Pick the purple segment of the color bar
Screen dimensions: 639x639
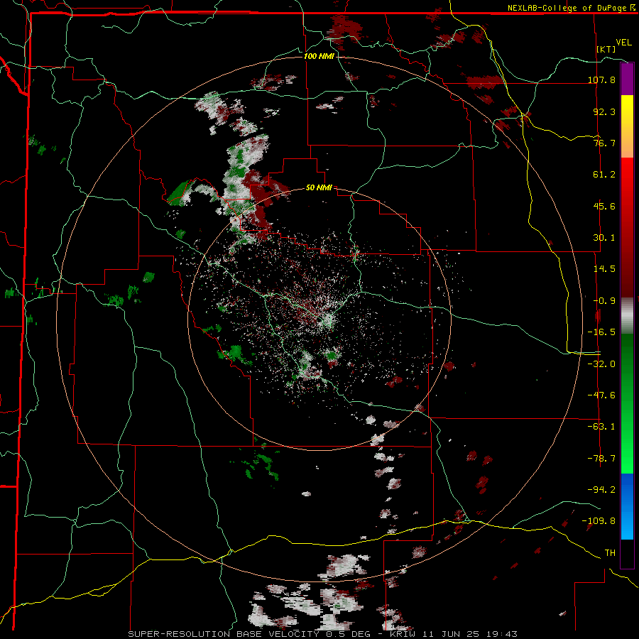point(627,79)
